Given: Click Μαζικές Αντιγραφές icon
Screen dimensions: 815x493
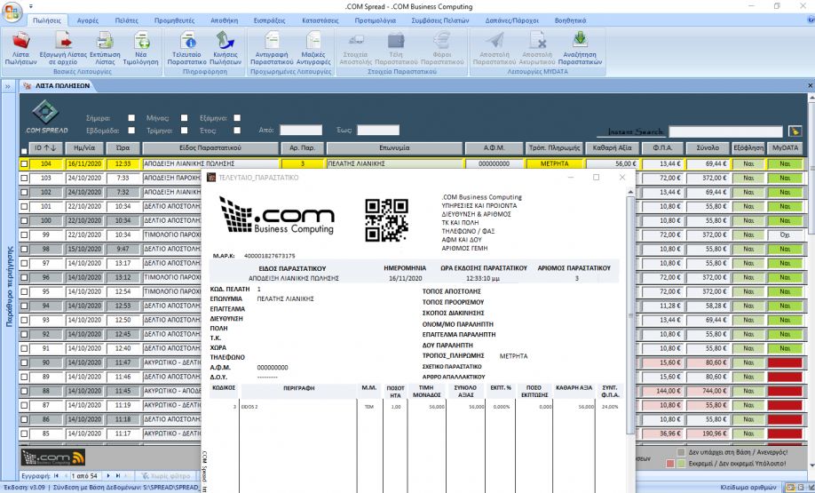Looking at the screenshot, I should 313,40.
